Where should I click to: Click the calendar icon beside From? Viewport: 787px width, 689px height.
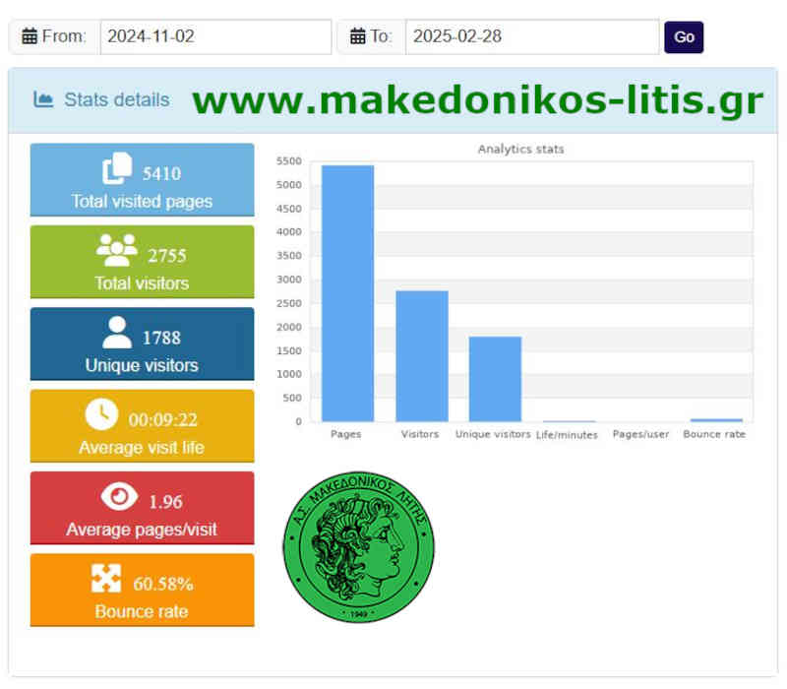30,37
